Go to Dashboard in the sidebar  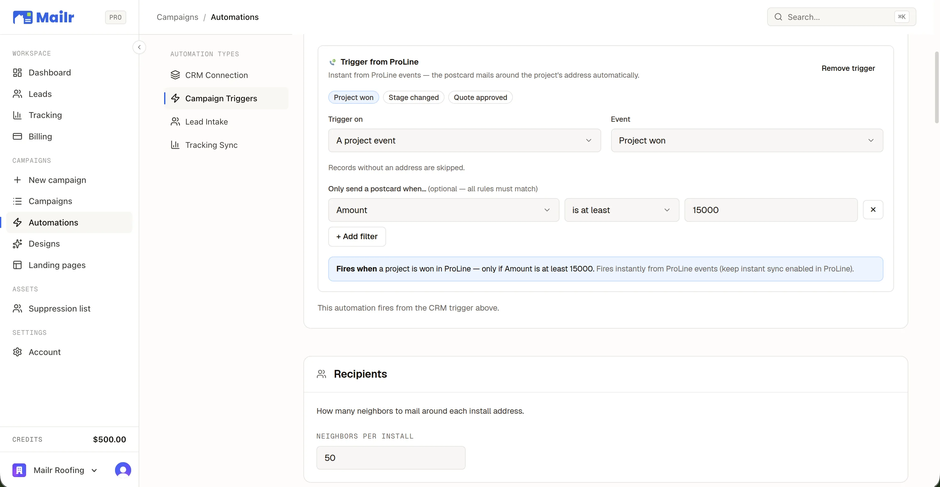point(69,73)
